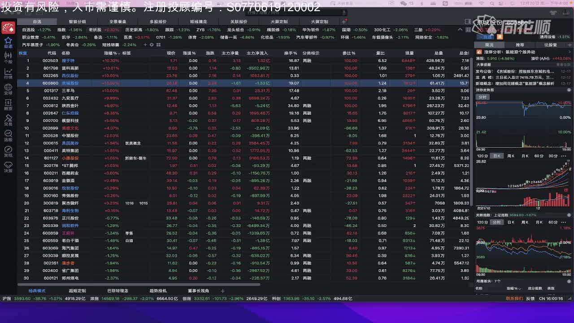Open 选股 stock-picker icon in sidebar

point(8,135)
